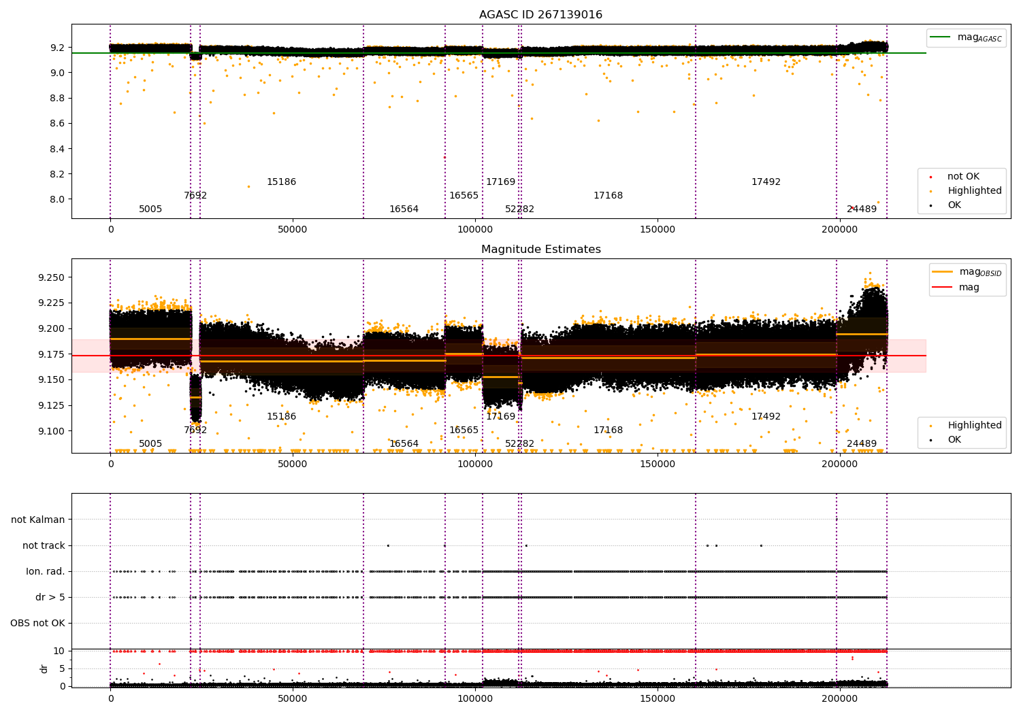
Task: Click the dr axis tick label 10
Action: [59, 651]
